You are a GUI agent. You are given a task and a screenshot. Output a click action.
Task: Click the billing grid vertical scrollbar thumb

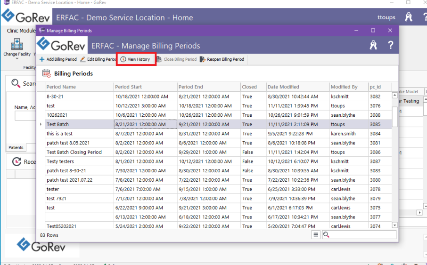click(x=394, y=117)
